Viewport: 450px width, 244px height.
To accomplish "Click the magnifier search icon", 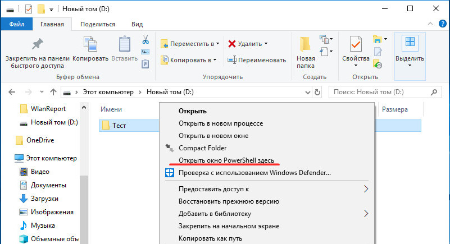I will tap(434, 92).
